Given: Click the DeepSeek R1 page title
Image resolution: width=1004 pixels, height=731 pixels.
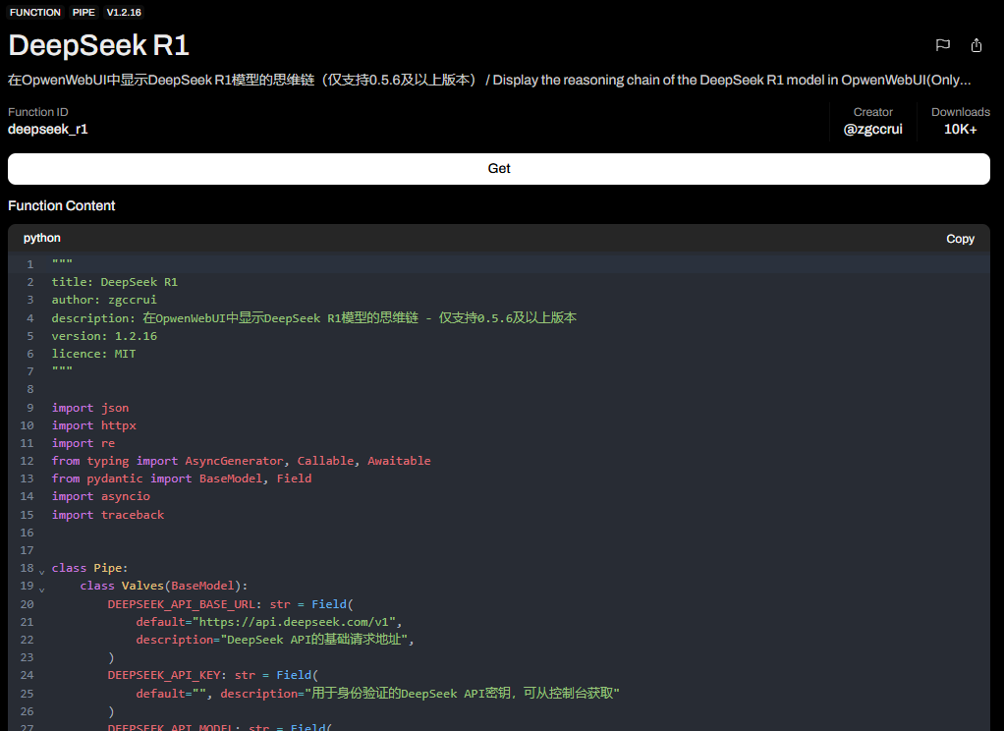Looking at the screenshot, I should [98, 45].
